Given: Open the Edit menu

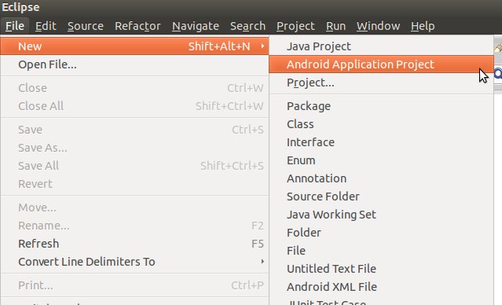Looking at the screenshot, I should coord(46,26).
